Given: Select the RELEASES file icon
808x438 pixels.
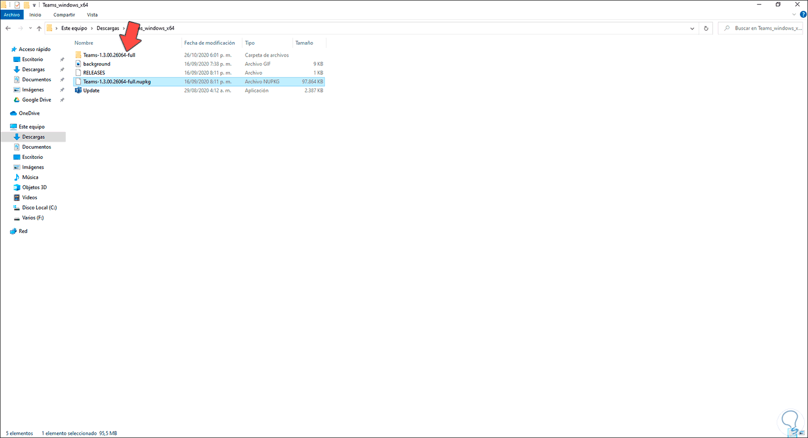Looking at the screenshot, I should [x=78, y=73].
